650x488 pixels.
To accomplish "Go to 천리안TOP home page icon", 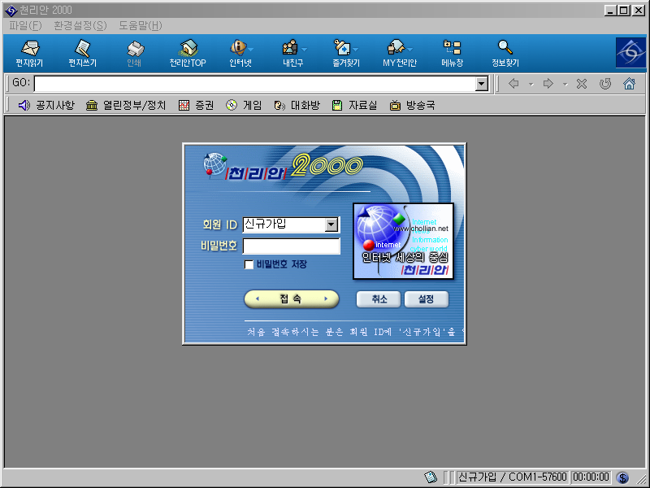I will tap(188, 54).
